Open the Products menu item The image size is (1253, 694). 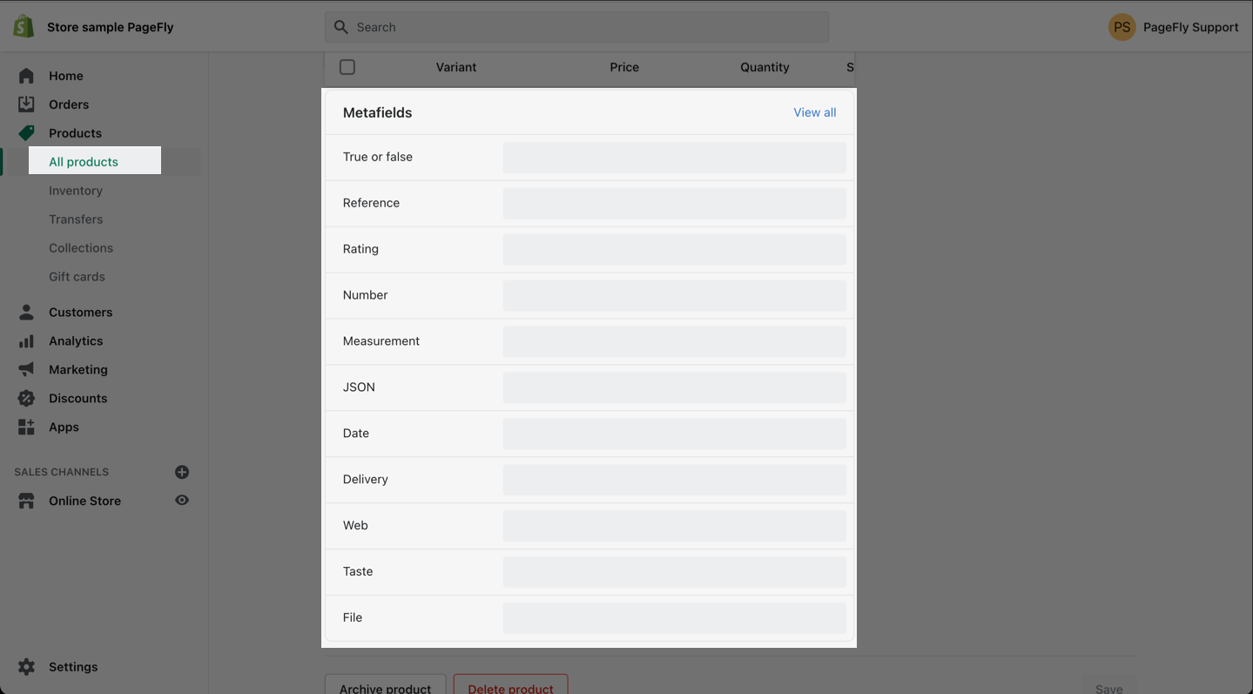[75, 133]
